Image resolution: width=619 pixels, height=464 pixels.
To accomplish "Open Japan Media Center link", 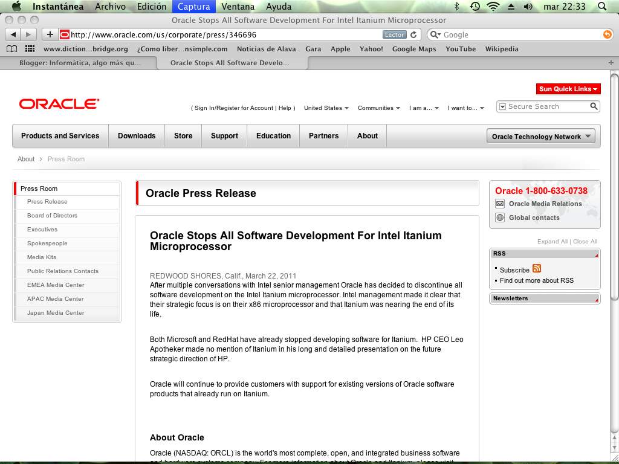I will tap(56, 313).
